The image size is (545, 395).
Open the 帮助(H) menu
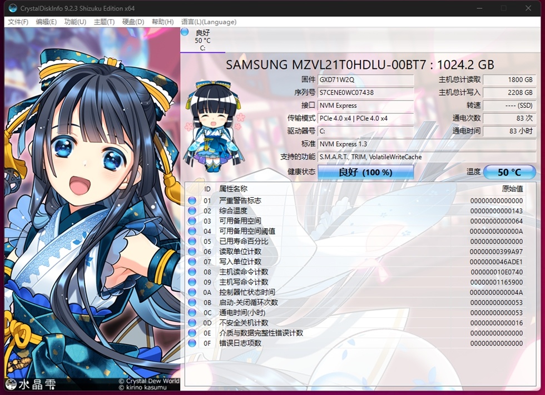pyautogui.click(x=162, y=22)
